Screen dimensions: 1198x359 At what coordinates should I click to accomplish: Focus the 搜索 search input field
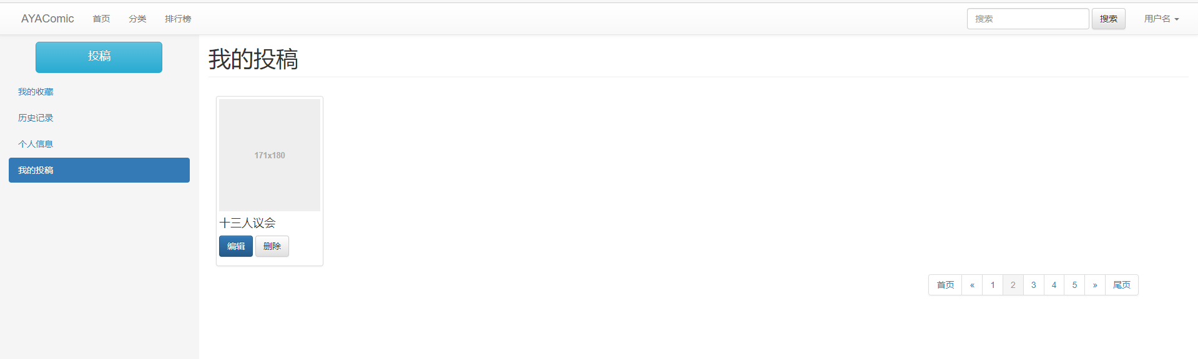click(x=1027, y=19)
